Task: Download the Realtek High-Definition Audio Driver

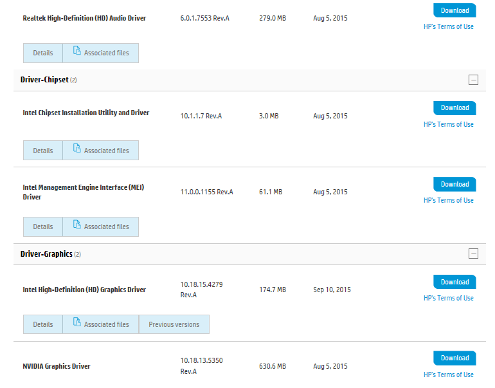Action: (x=455, y=10)
